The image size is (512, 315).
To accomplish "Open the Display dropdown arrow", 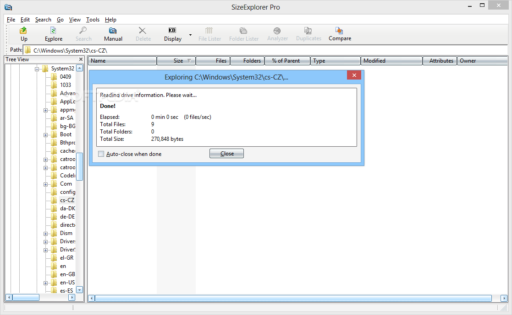I will (190, 35).
